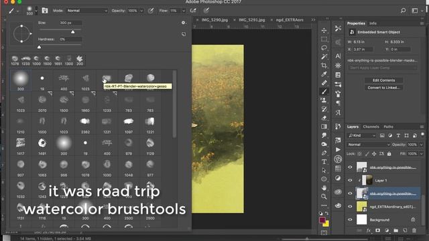The height and width of the screenshot is (241, 429).
Task: Open the brush preset panel gear menu
Action: [x=183, y=23]
